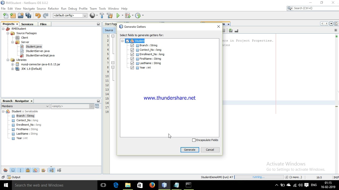Click the Profile Project clock icon
The image size is (339, 190).
point(138,16)
